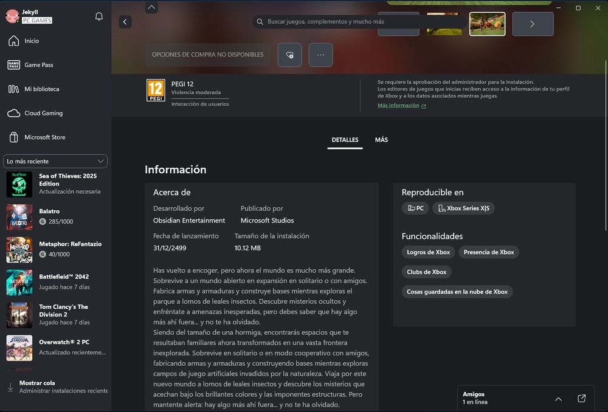Click Interacción de usuarios descriptor
This screenshot has height=412, width=608.
[200, 104]
